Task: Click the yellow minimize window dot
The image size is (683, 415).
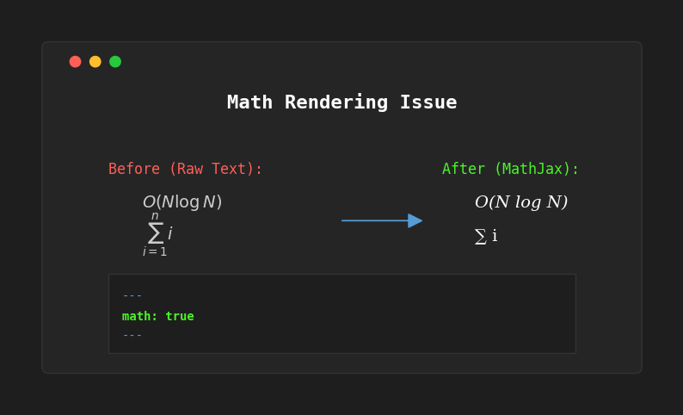Action: tap(95, 62)
